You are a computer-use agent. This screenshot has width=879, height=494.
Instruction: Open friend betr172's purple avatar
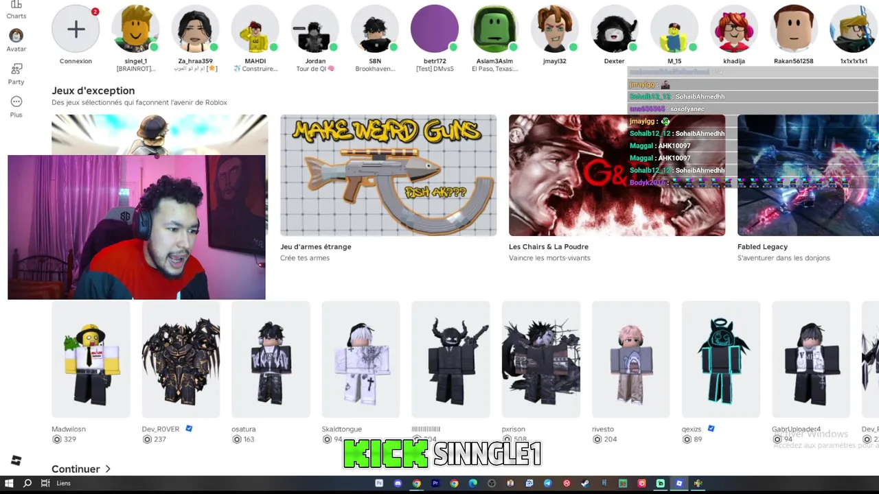(x=435, y=29)
